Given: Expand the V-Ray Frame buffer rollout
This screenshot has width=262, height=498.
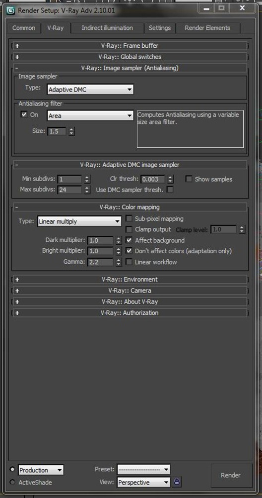Looking at the screenshot, I should coord(130,46).
